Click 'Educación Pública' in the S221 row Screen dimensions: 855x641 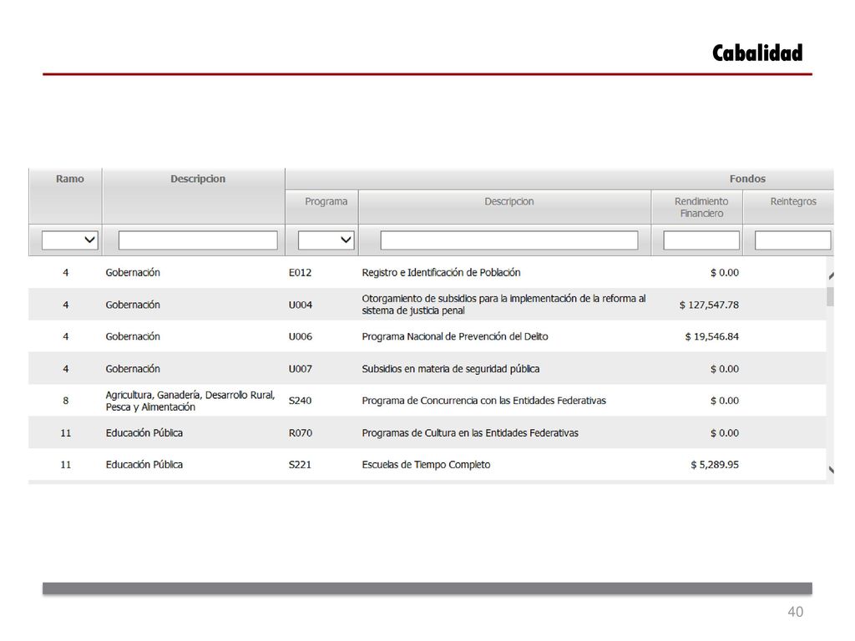point(144,464)
